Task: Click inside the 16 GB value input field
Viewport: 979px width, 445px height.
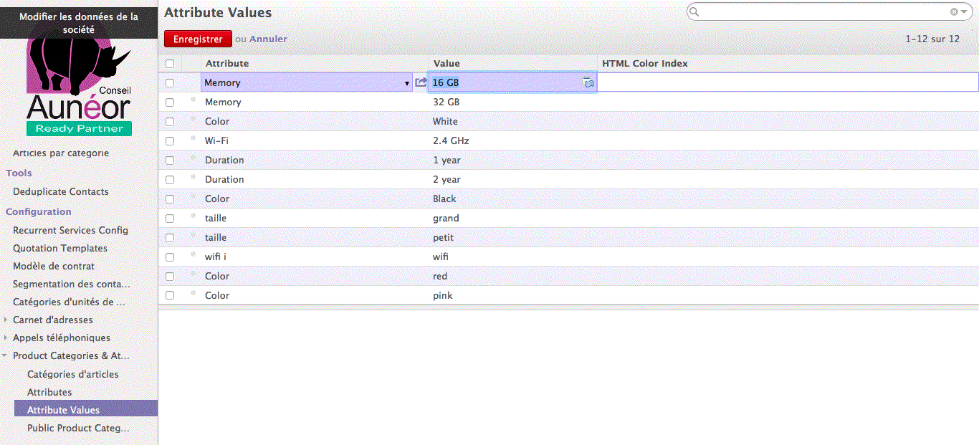Action: 502,82
